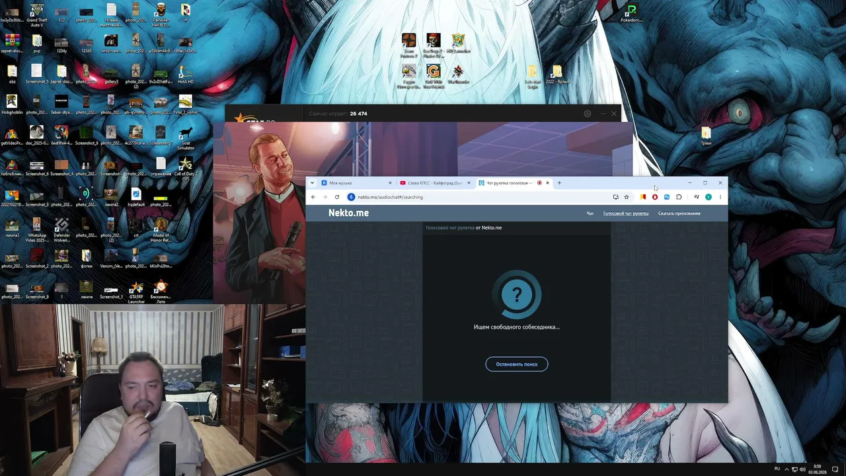Click the install app icon in address bar
The width and height of the screenshot is (846, 476).
[615, 197]
